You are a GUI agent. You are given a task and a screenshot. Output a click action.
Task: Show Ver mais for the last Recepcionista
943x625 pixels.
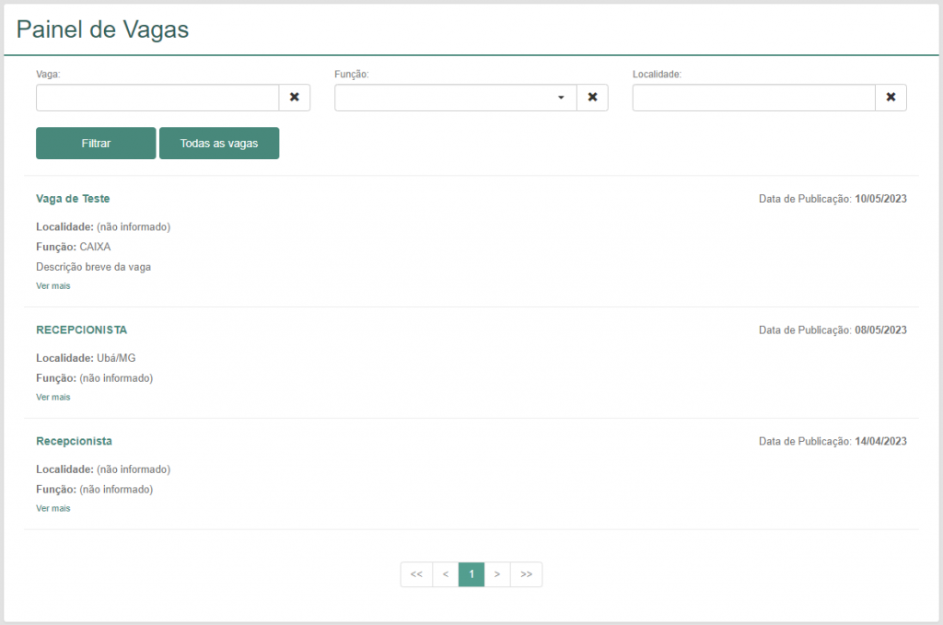[52, 509]
